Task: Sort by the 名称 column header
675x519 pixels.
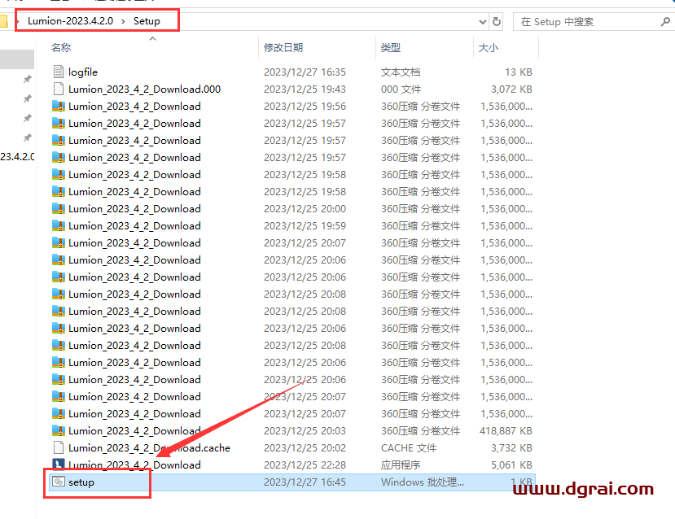Action: pos(61,48)
